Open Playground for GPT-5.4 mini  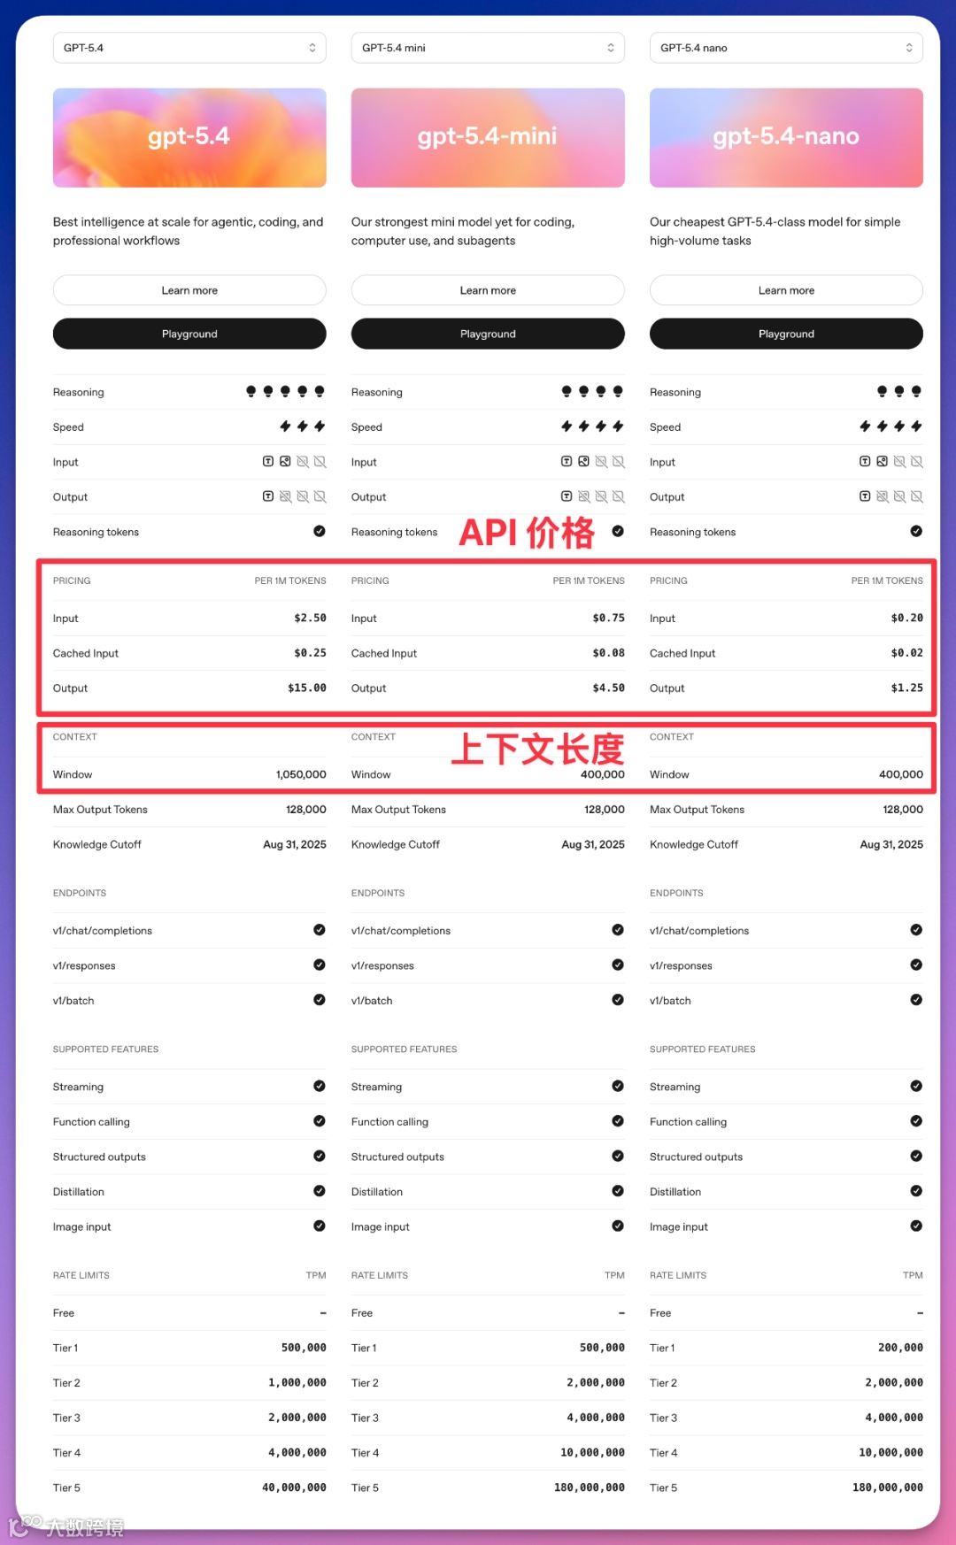(x=488, y=334)
